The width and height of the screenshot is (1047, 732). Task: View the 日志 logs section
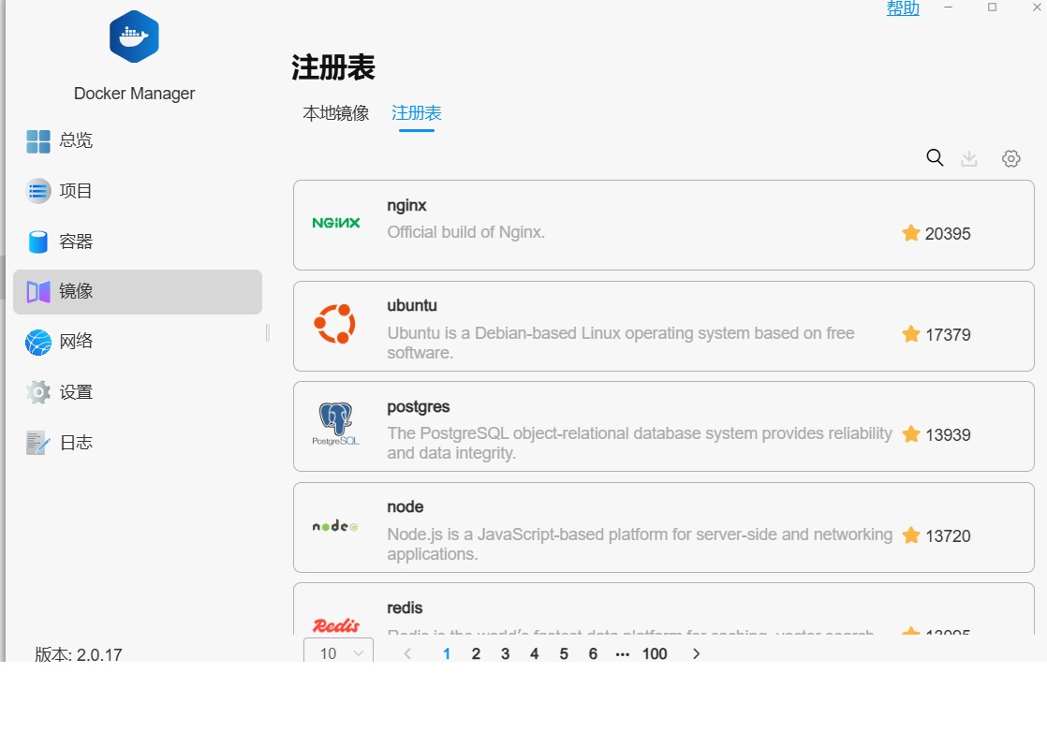138,443
